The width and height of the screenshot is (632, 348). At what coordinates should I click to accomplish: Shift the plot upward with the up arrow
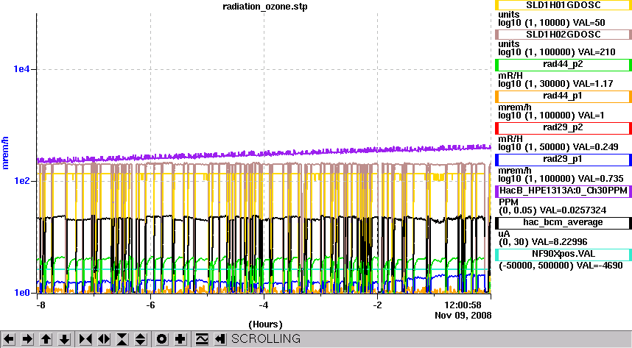(x=46, y=339)
